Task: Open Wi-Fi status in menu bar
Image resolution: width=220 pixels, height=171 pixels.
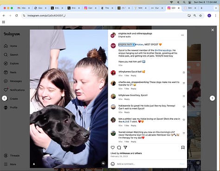Action: (171, 2)
